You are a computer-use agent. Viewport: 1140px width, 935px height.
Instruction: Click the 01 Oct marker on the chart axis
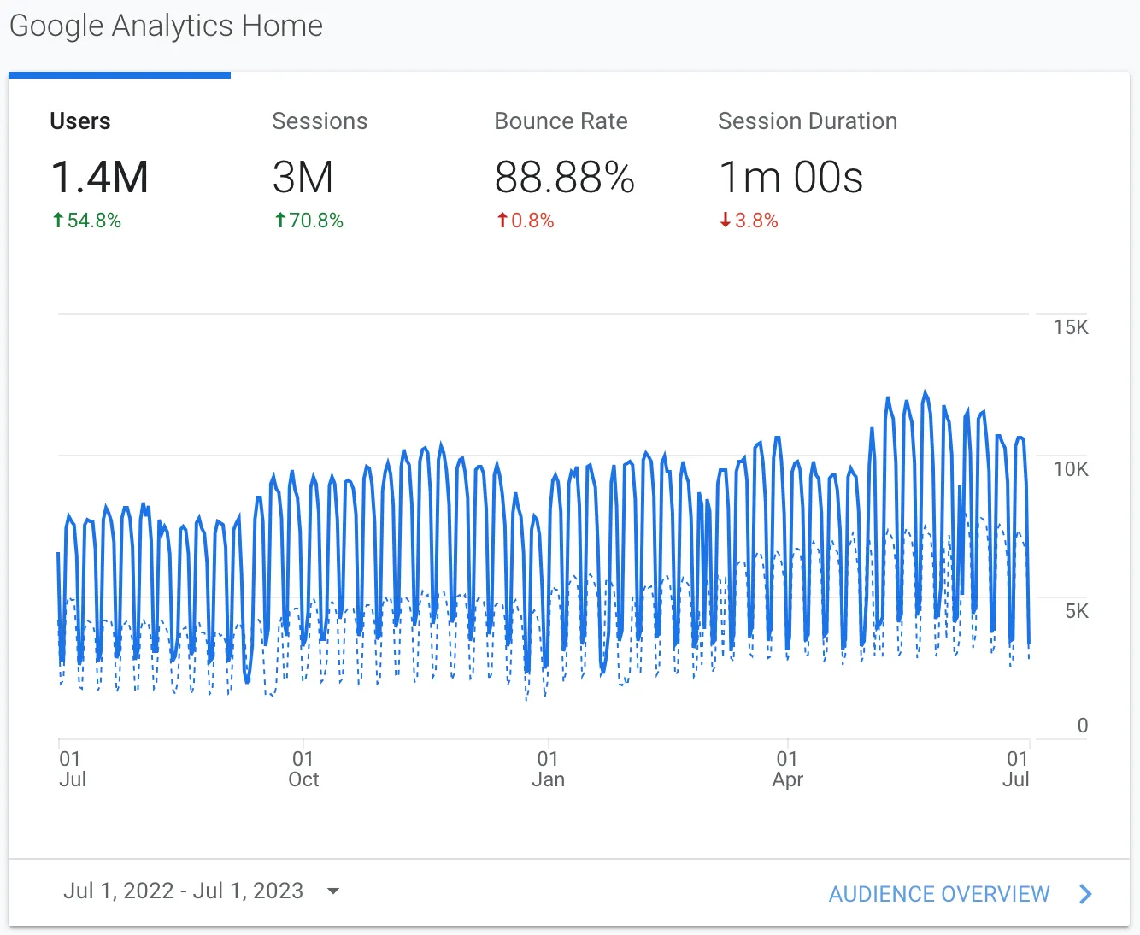(x=303, y=769)
